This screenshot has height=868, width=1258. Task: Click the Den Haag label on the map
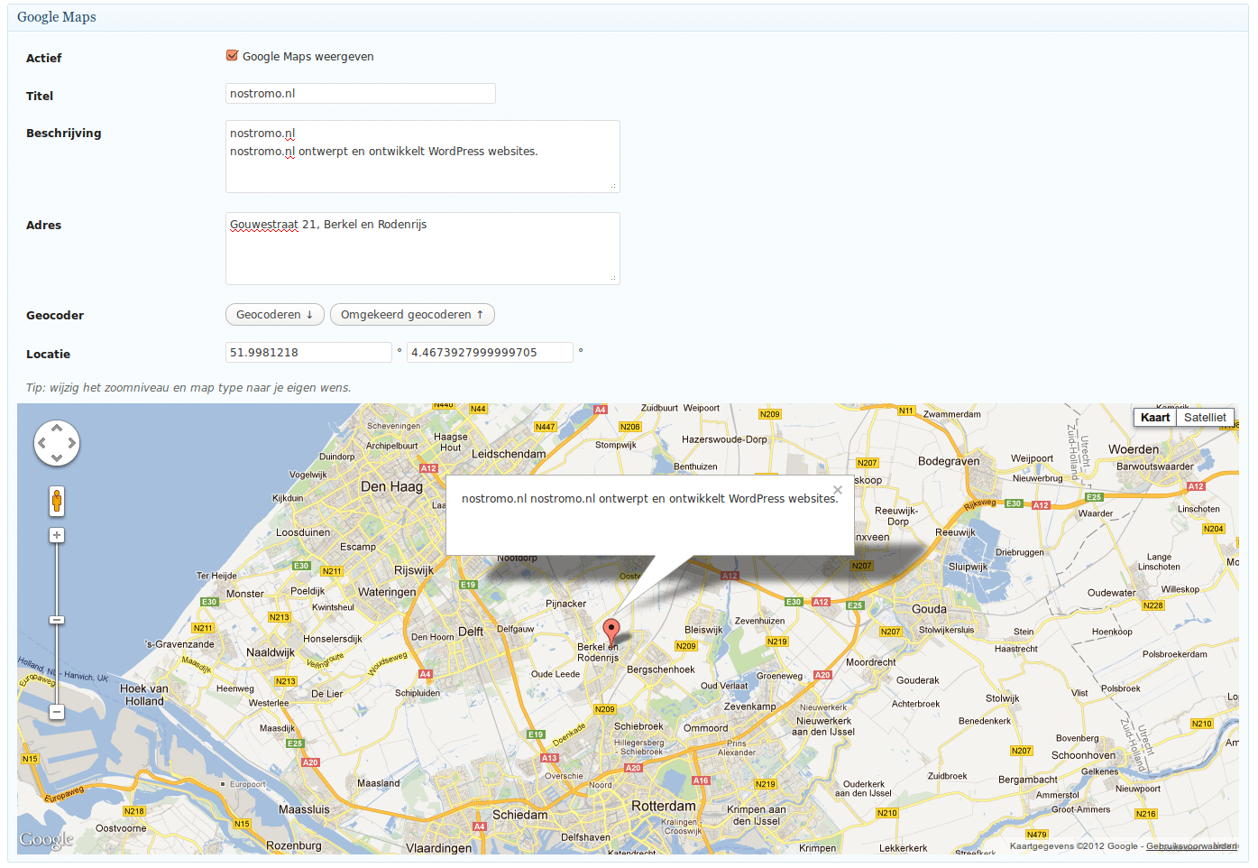[x=391, y=486]
